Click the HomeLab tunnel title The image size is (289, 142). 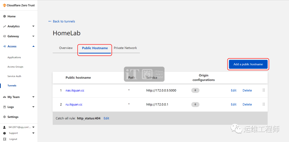click(67, 33)
